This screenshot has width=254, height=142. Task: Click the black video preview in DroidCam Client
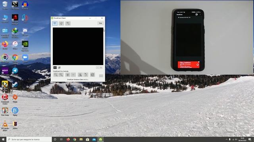tap(78, 46)
